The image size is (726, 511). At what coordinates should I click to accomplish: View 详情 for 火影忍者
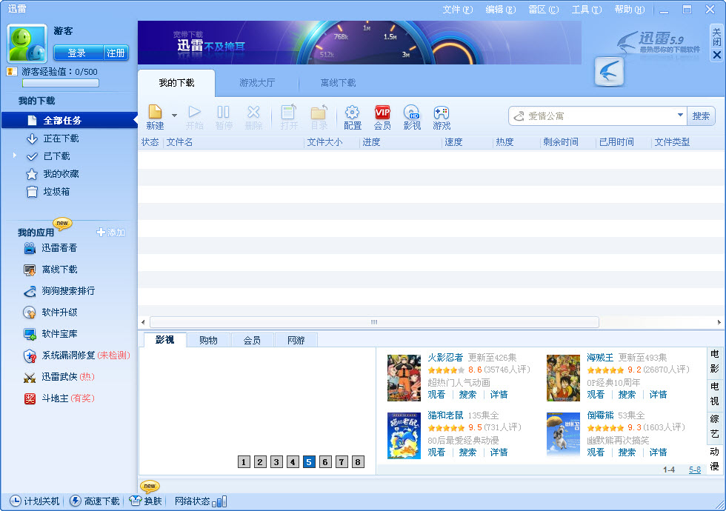point(498,394)
